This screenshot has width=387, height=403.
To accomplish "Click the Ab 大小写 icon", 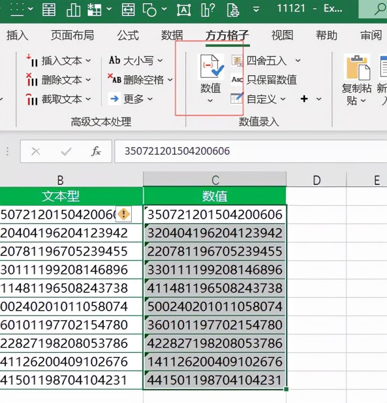I will 114,60.
